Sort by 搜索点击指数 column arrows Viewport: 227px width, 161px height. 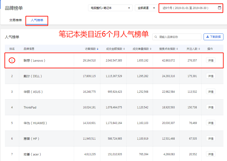tap(177, 49)
